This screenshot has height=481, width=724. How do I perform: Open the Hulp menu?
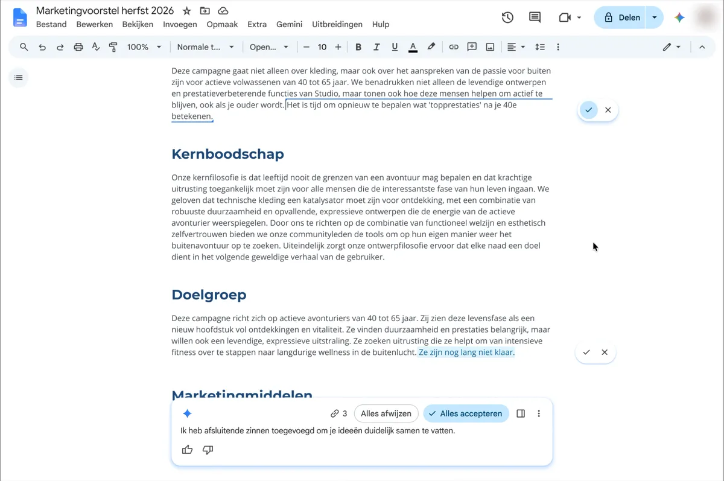(381, 25)
